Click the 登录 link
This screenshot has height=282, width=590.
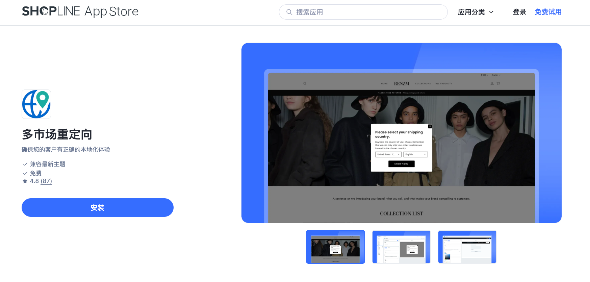coord(519,12)
